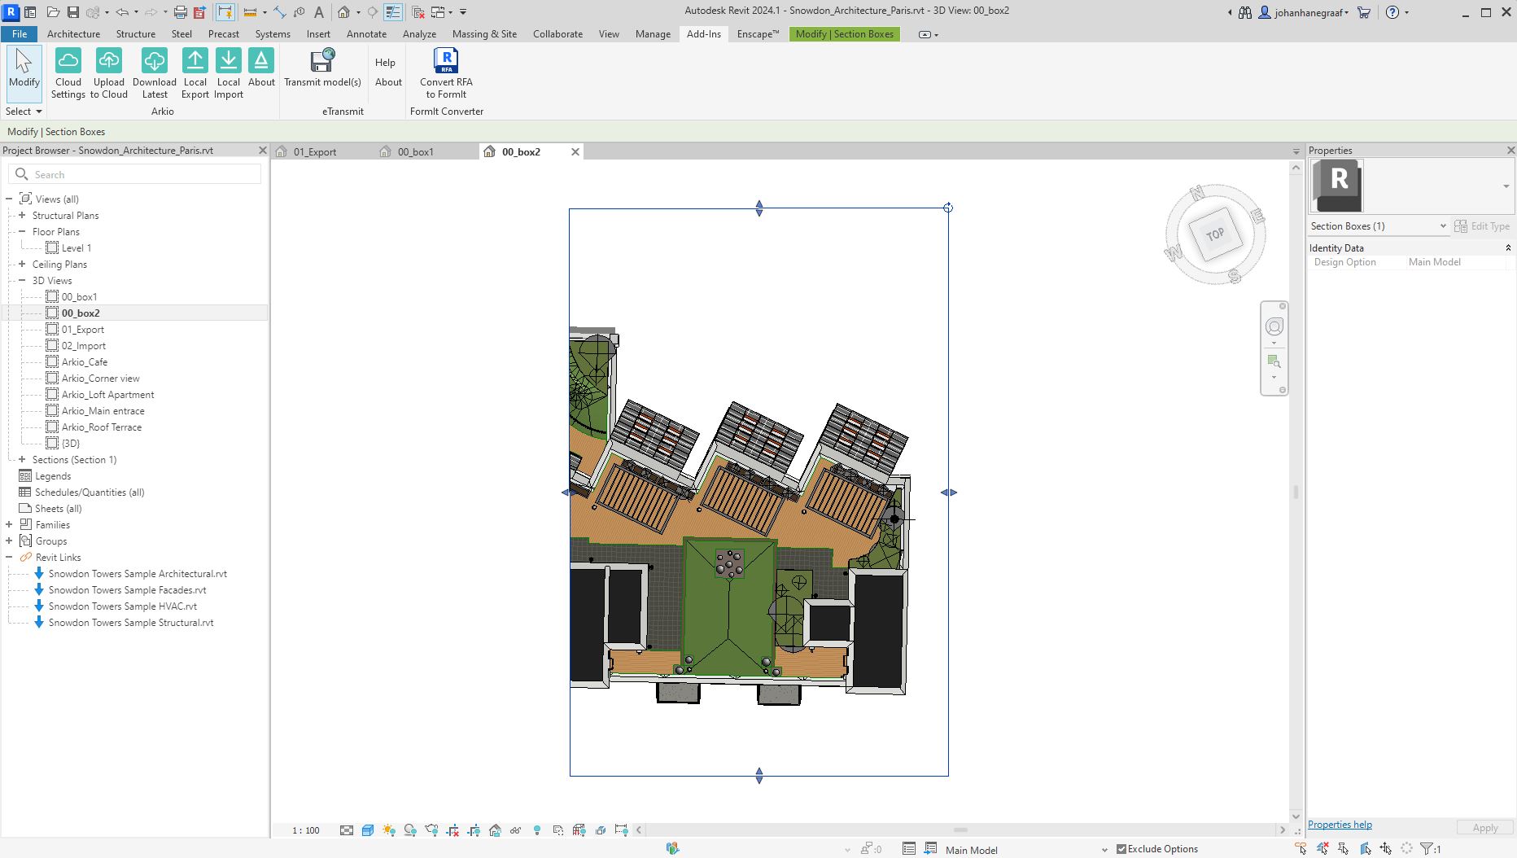Click the eTransmit Help button
1517x858 pixels.
click(385, 63)
